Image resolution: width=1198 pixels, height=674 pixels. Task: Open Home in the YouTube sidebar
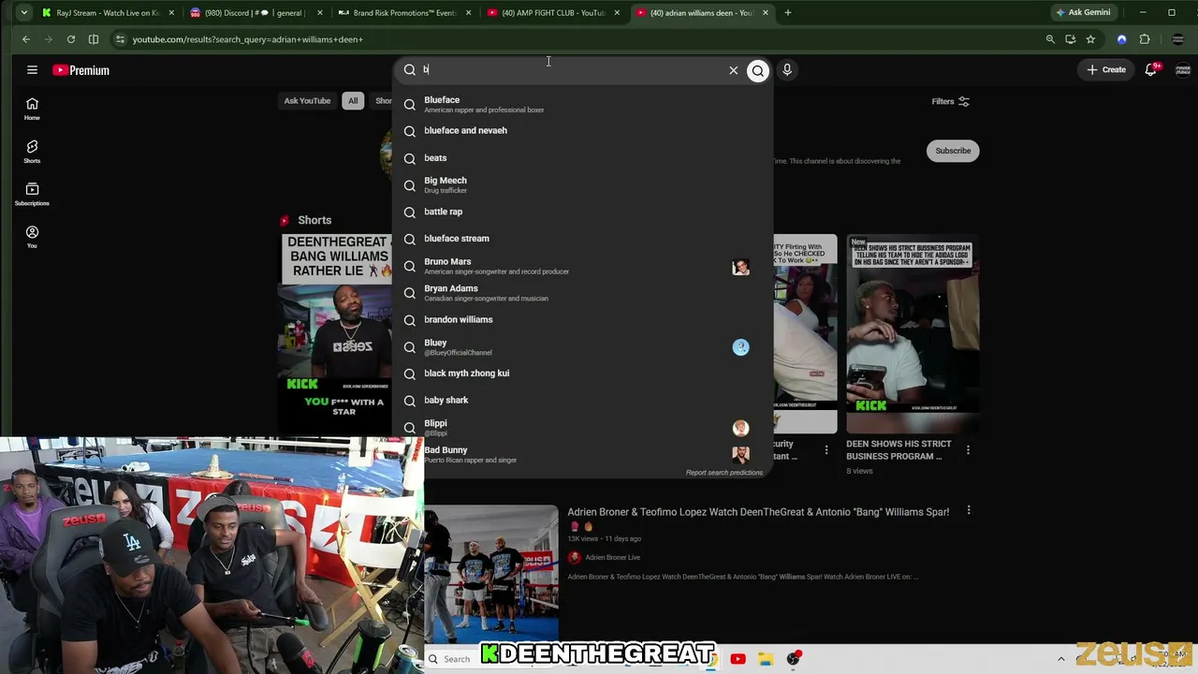[32, 109]
